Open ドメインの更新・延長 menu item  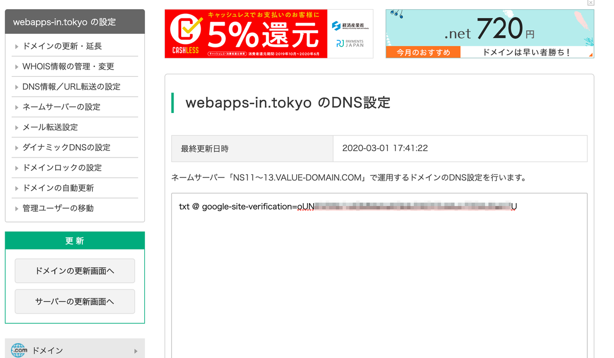point(75,46)
